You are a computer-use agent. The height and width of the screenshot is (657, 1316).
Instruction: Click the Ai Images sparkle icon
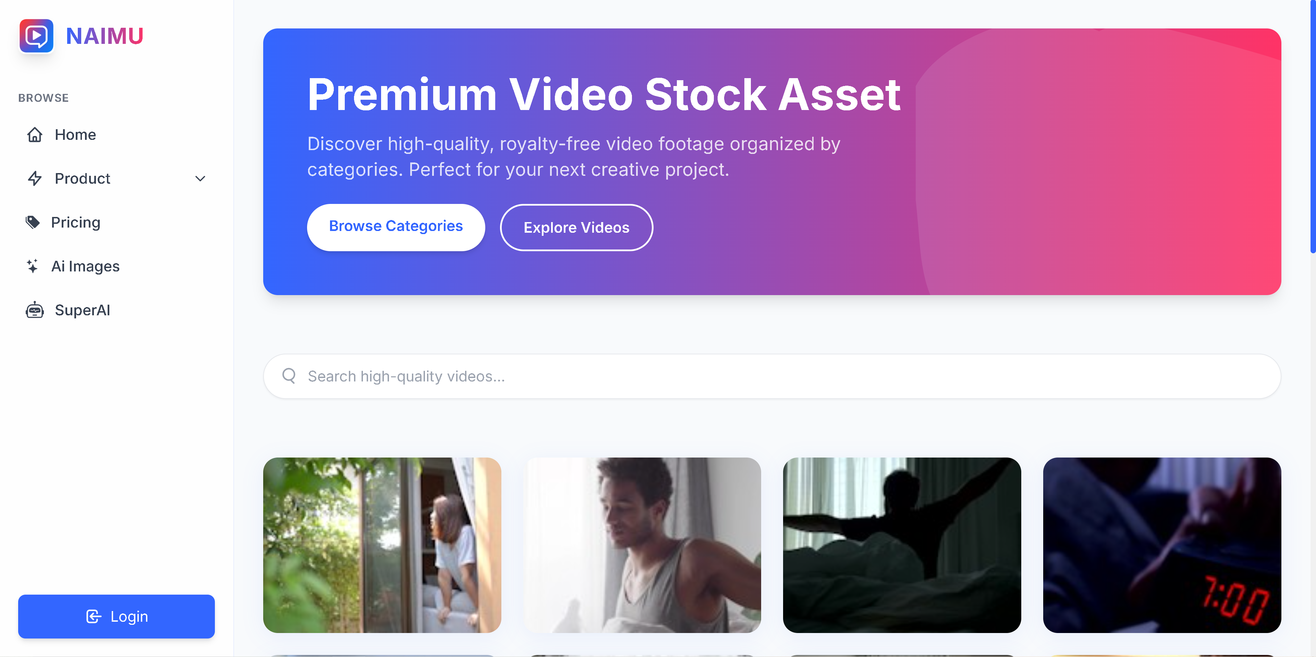33,266
